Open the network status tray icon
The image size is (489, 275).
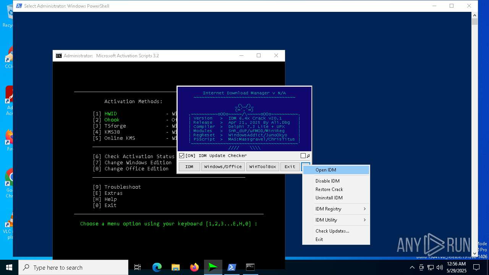pos(430,267)
